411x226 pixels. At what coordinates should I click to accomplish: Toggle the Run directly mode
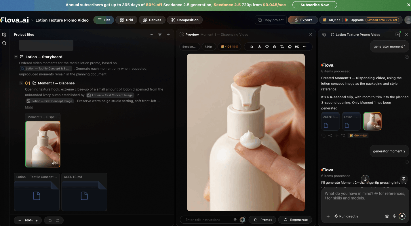tap(346, 216)
